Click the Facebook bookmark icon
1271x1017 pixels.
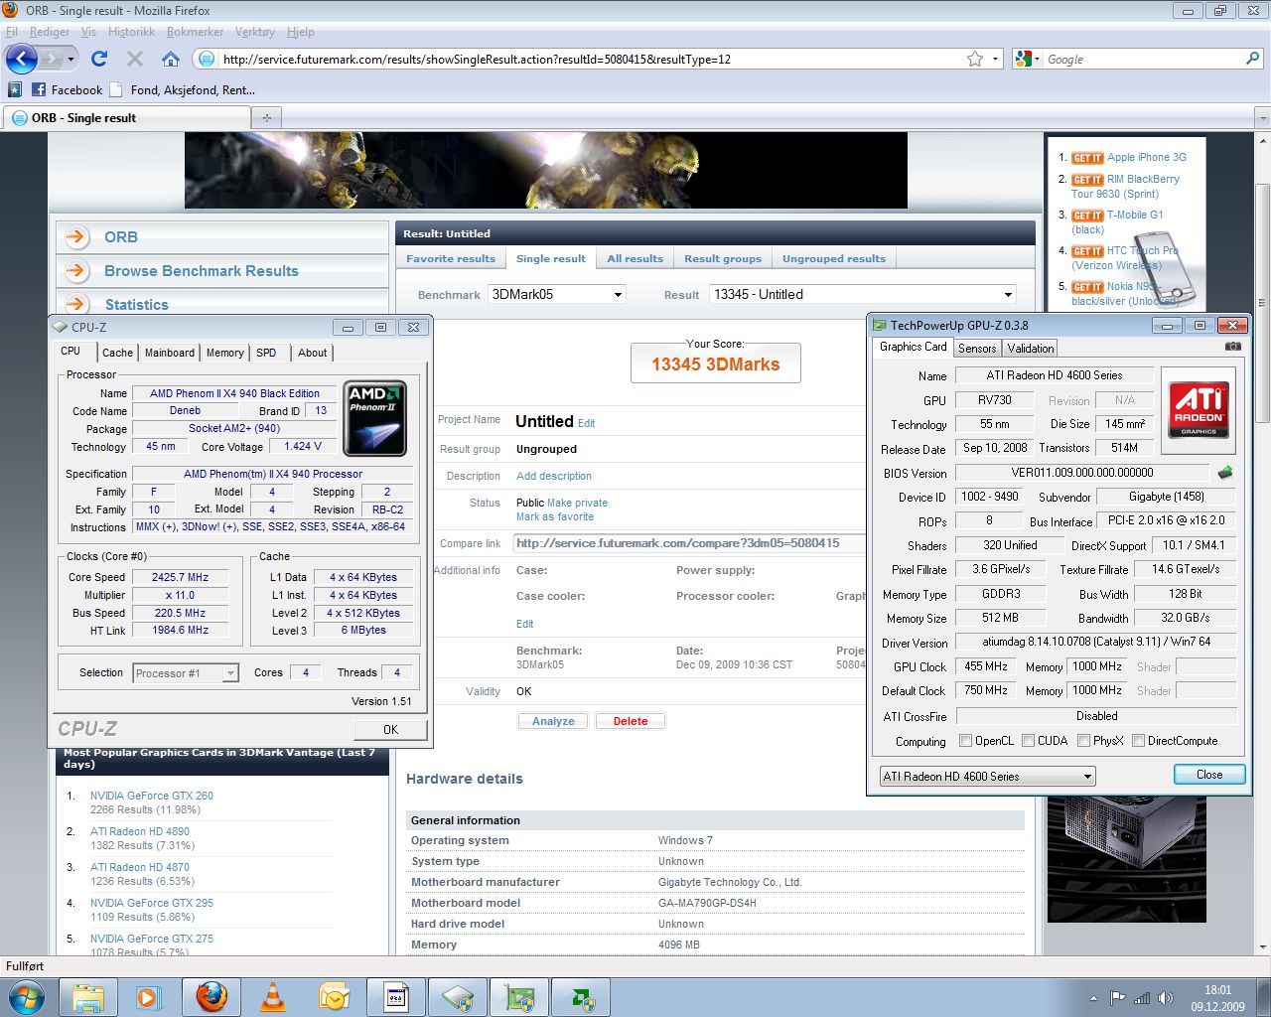click(x=39, y=89)
